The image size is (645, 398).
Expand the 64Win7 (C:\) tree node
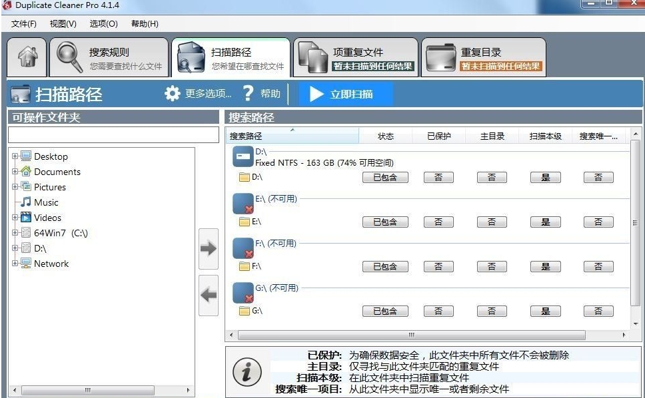click(x=15, y=232)
